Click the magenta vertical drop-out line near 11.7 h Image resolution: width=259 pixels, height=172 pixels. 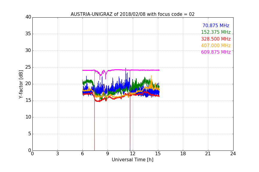point(130,110)
